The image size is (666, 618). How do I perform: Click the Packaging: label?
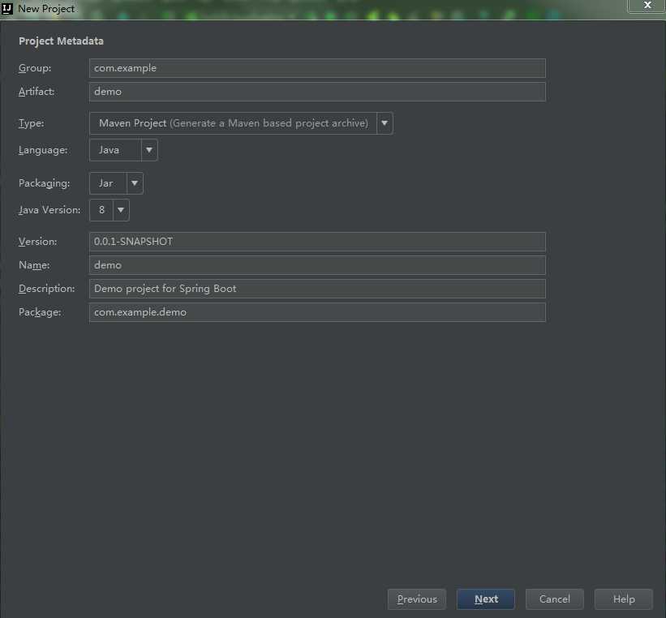44,183
